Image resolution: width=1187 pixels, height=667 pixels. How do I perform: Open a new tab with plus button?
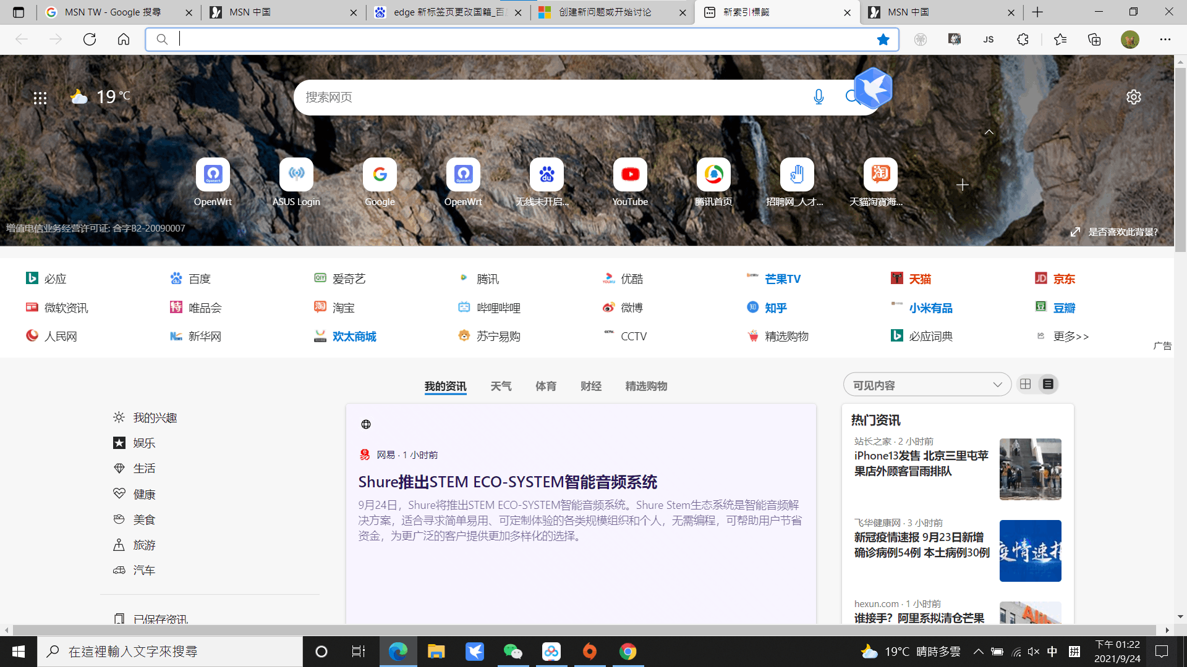click(1037, 12)
